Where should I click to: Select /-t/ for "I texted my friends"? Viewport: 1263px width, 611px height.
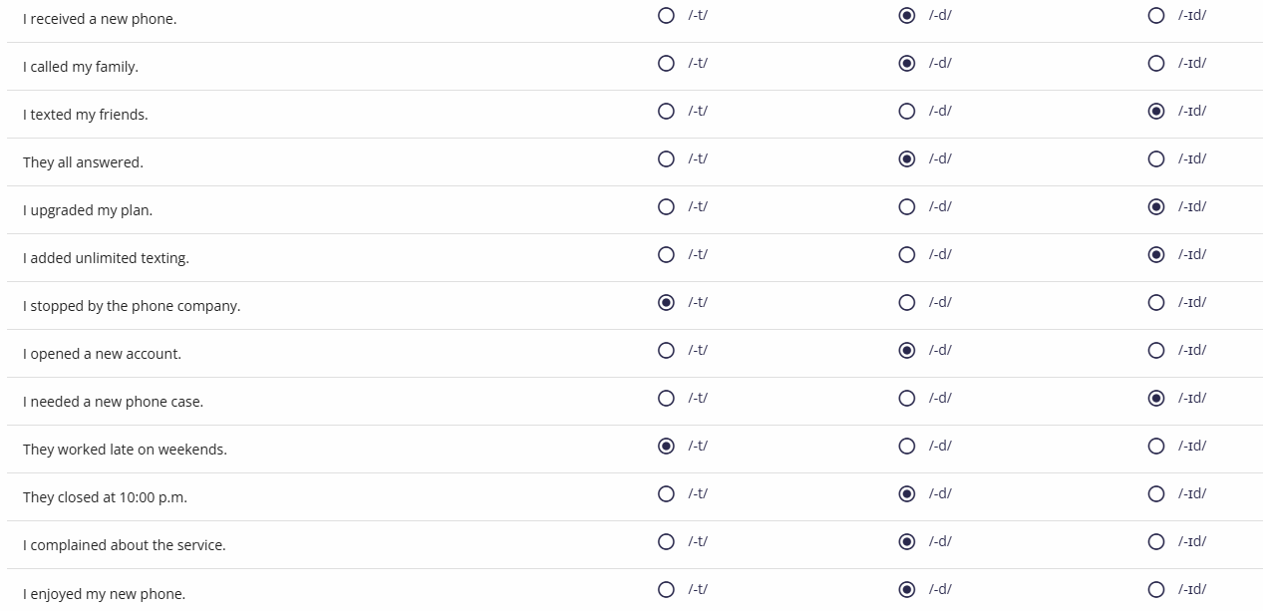tap(666, 111)
